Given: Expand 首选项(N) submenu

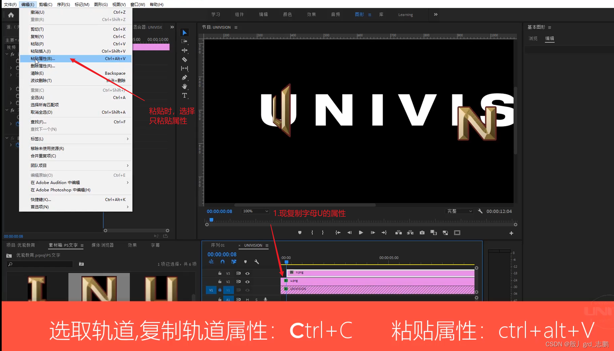Looking at the screenshot, I should tap(75, 207).
